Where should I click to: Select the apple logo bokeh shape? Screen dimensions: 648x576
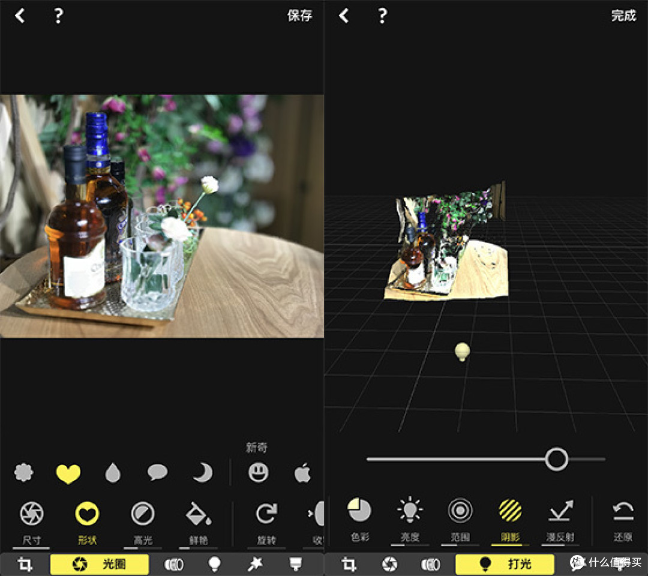tap(303, 472)
